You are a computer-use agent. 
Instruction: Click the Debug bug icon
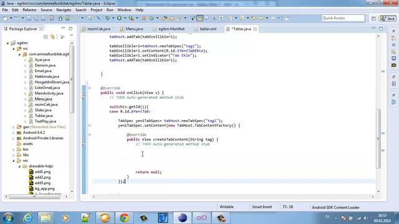[108, 18]
